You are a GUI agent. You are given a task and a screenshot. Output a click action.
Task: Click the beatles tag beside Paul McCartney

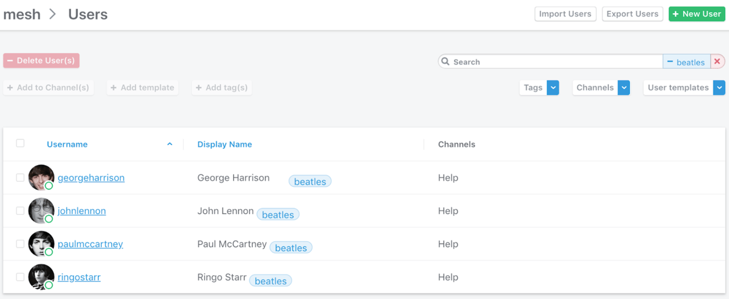pos(291,248)
